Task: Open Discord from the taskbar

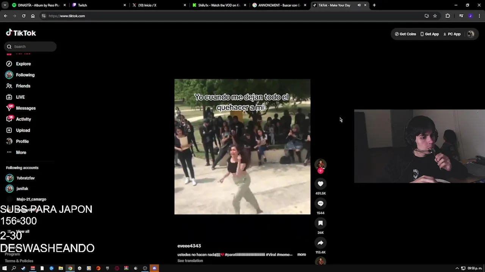Action: click(154, 268)
